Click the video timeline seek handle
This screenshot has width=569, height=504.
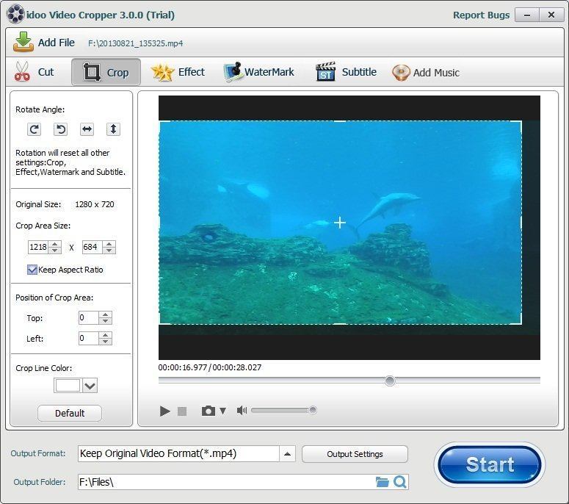pyautogui.click(x=390, y=381)
